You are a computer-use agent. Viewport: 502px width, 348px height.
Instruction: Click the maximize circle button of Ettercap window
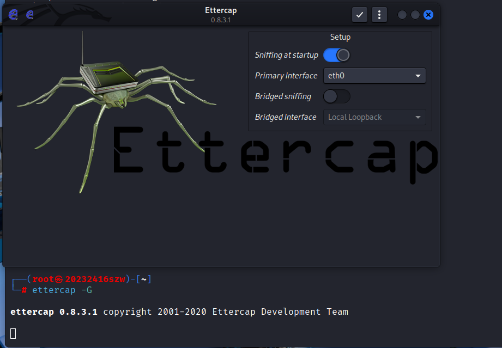[x=415, y=15]
